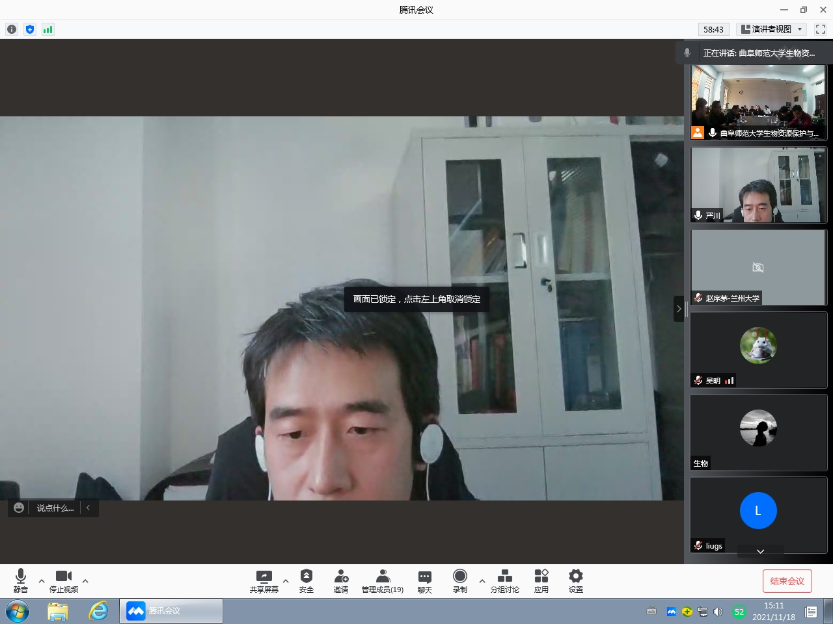Open Internet Explorer from the taskbar
833x624 pixels.
pos(98,611)
